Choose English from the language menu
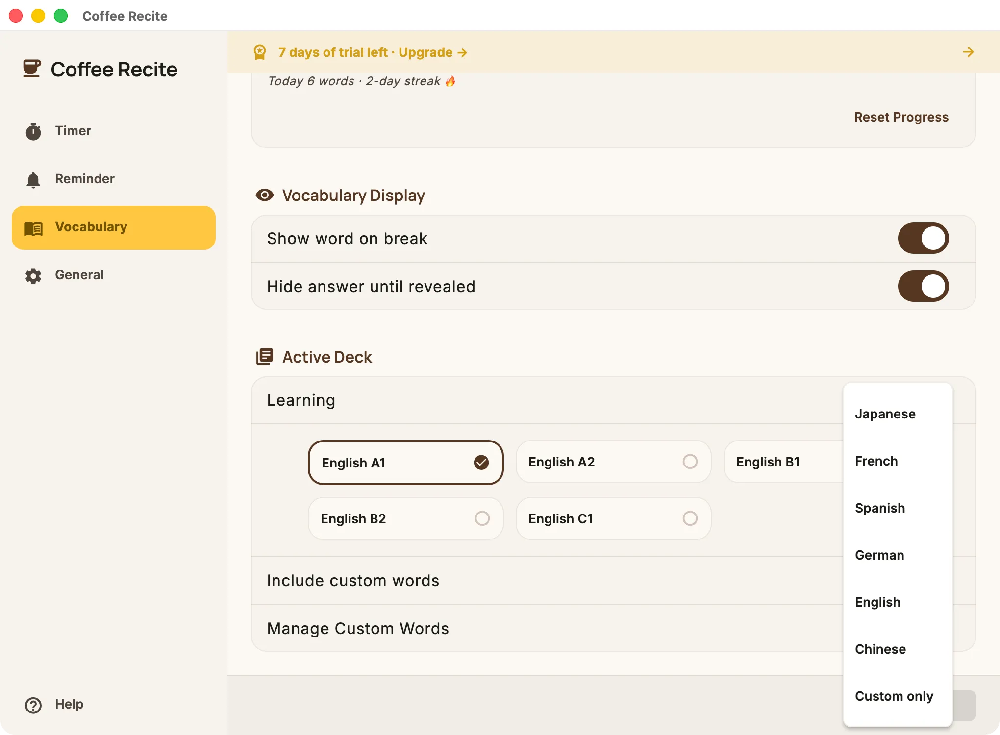The width and height of the screenshot is (1000, 735). 898,602
